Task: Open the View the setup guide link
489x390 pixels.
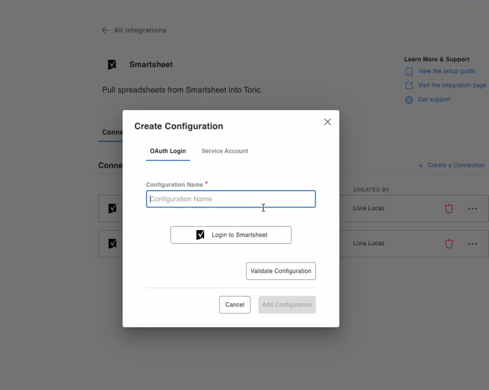Action: [x=446, y=71]
